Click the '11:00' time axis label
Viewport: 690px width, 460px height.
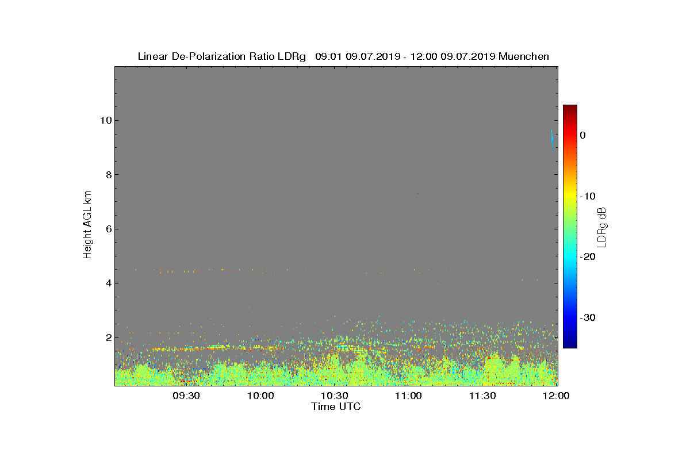(408, 396)
